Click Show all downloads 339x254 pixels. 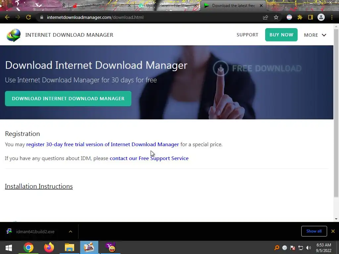click(x=314, y=231)
